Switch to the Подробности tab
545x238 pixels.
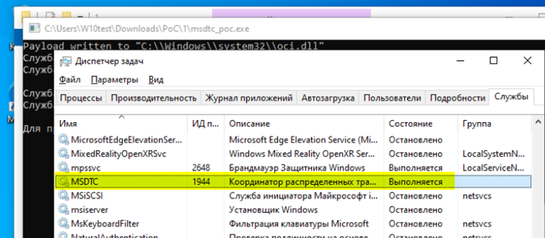pyautogui.click(x=457, y=98)
